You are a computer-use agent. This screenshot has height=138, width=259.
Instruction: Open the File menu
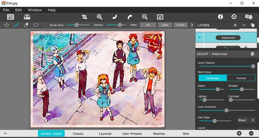pyautogui.click(x=6, y=10)
